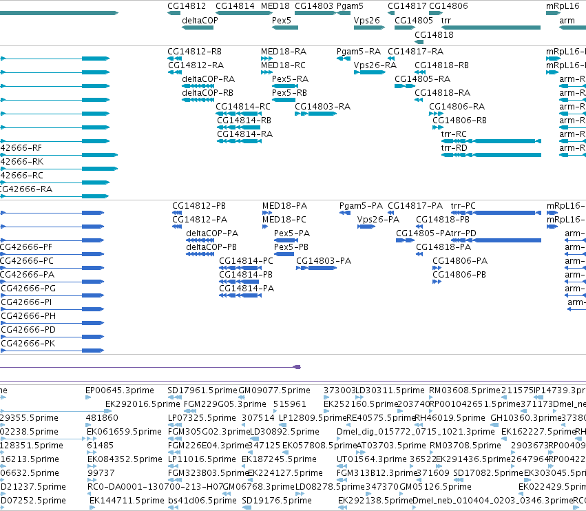Click the trr-RC transcript label
586x511 pixels.
click(454, 134)
